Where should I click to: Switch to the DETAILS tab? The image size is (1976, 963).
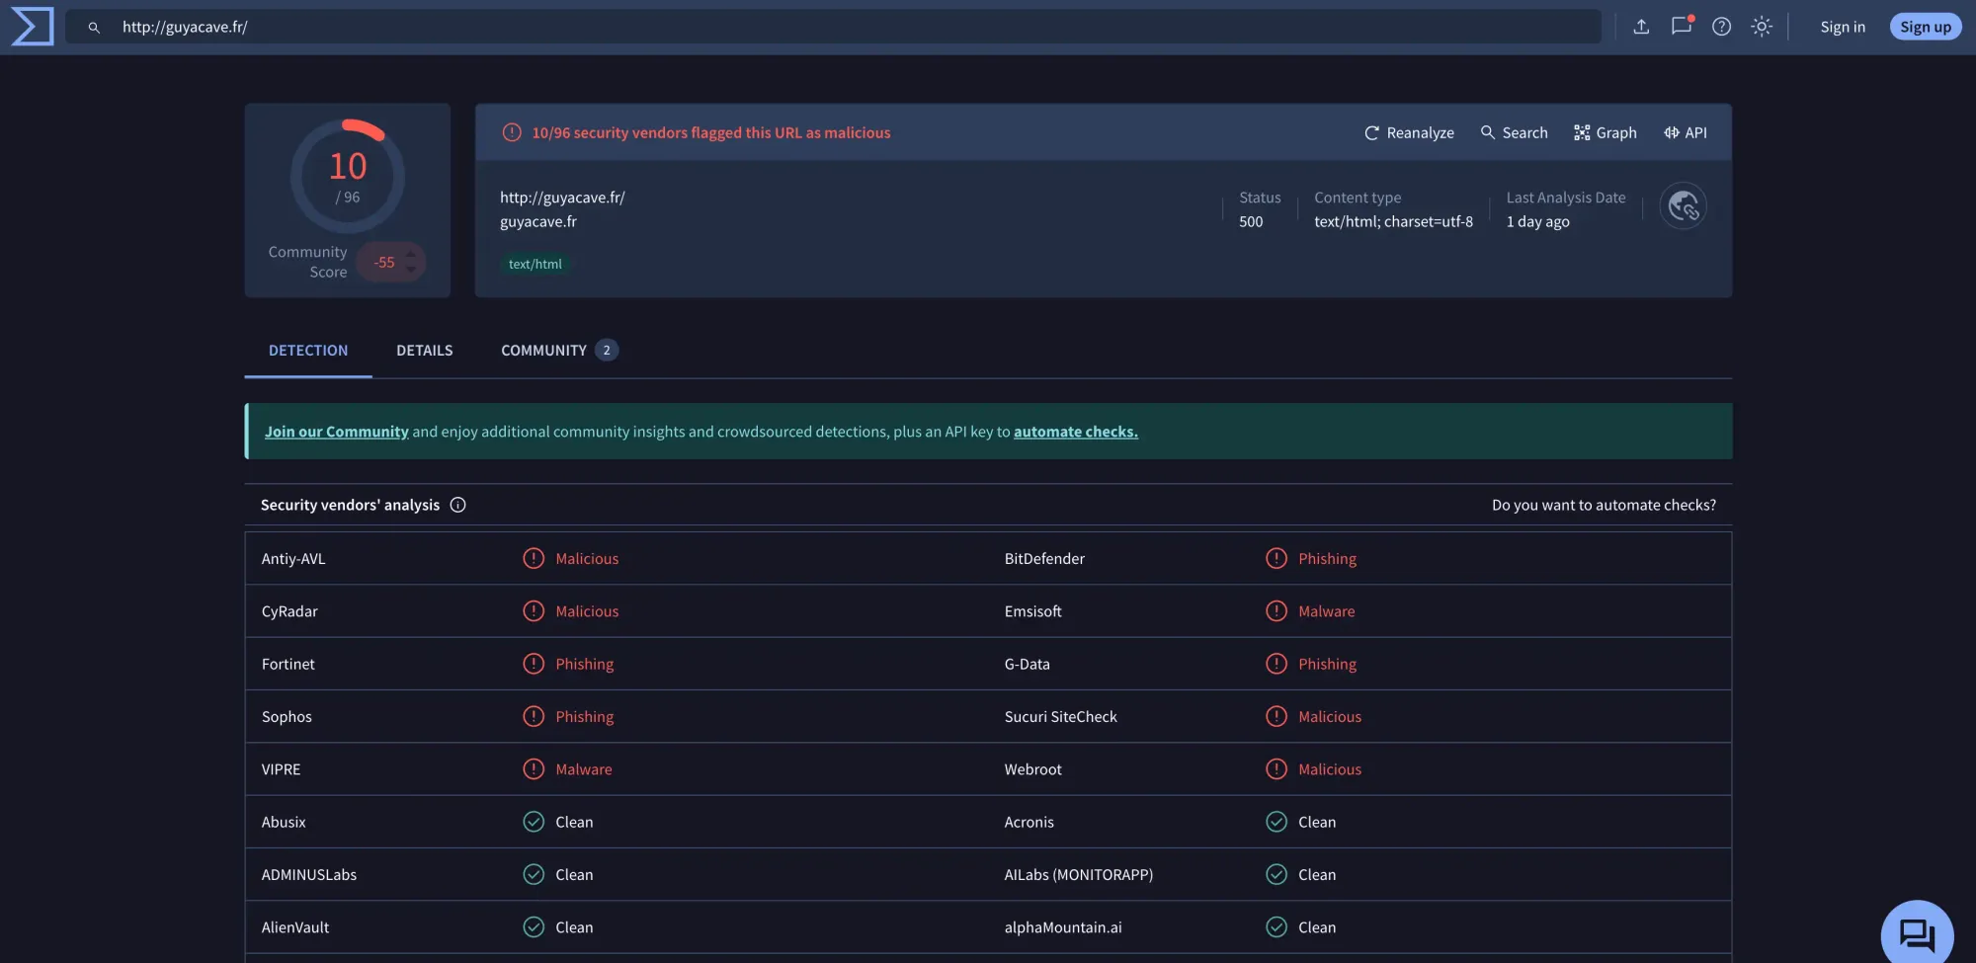[x=425, y=351]
